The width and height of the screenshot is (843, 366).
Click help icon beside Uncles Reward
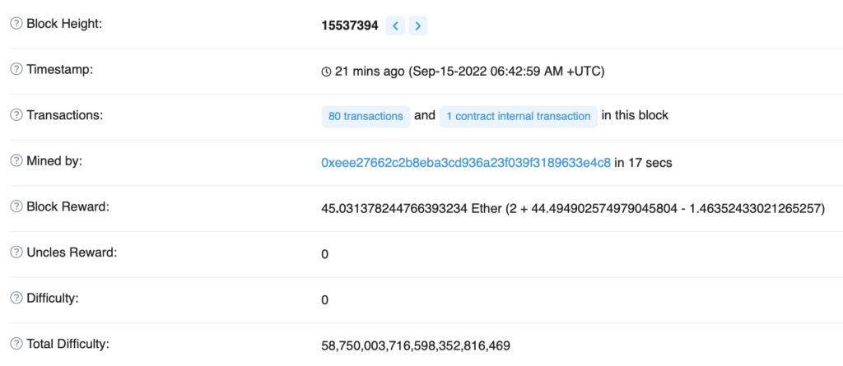[16, 252]
